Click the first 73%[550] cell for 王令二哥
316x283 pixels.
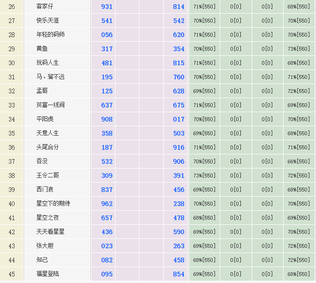204,176
